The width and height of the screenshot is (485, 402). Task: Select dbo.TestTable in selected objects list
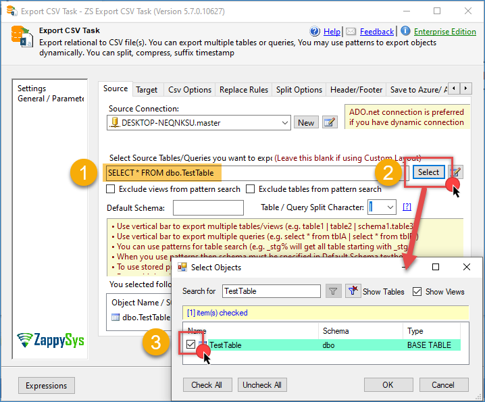coord(146,317)
